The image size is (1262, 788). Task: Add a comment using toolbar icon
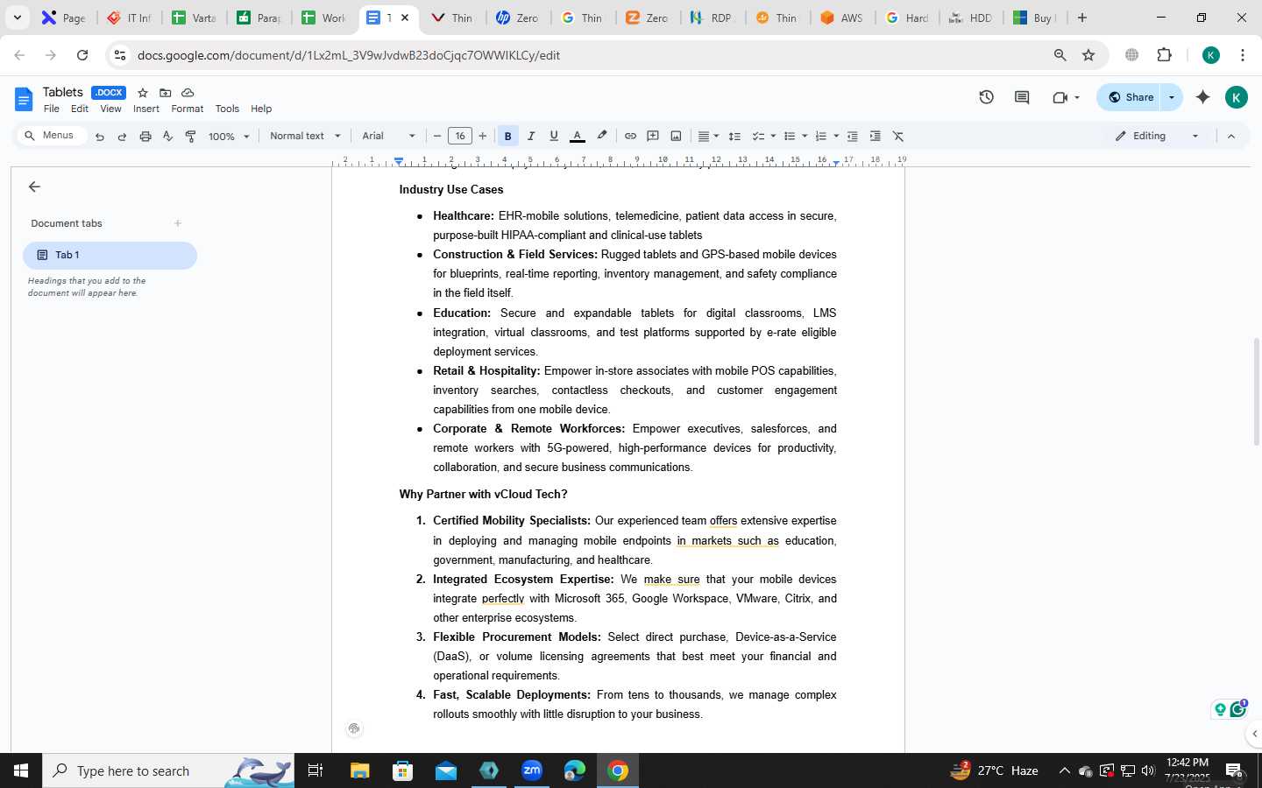point(653,137)
